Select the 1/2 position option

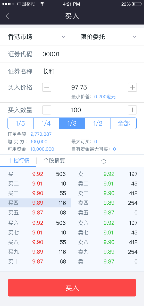[x=98, y=123]
